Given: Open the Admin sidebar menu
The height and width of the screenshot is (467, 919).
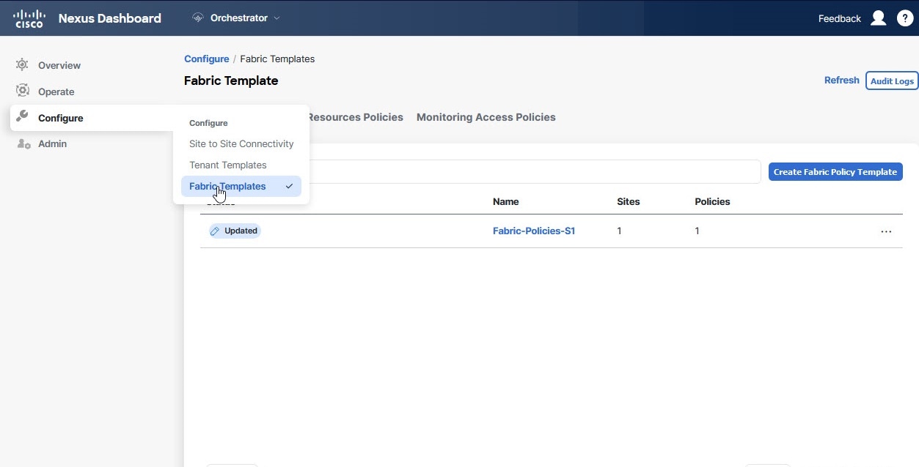Looking at the screenshot, I should pos(53,143).
